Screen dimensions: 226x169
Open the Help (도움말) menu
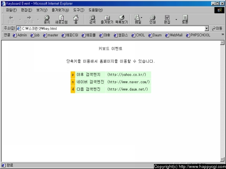point(94,10)
